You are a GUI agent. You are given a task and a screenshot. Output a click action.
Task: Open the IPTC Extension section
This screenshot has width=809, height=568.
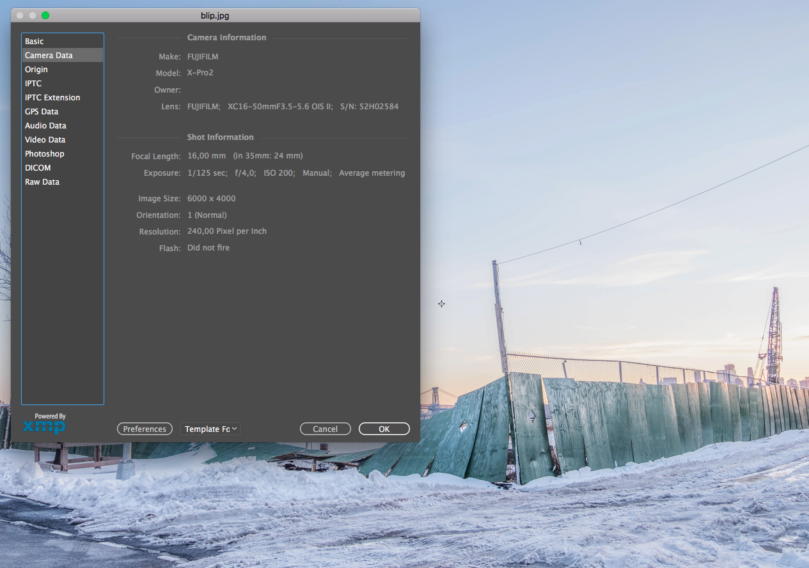point(52,97)
